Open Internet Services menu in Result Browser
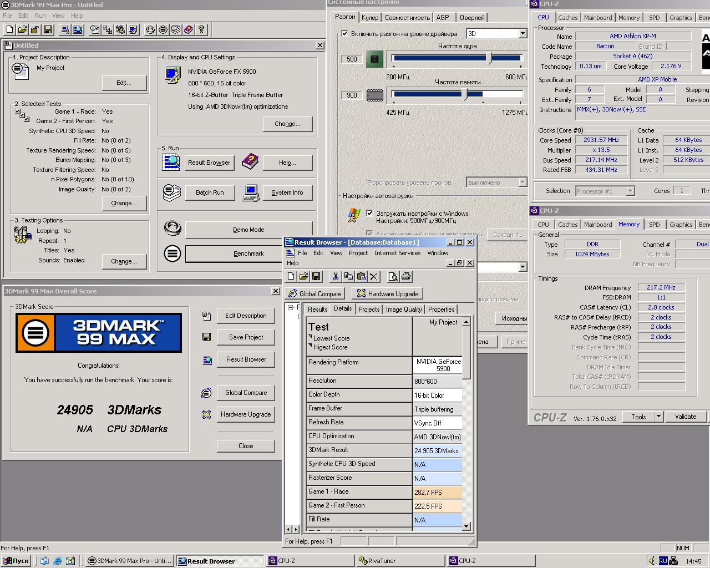The image size is (710, 568). pyautogui.click(x=398, y=253)
